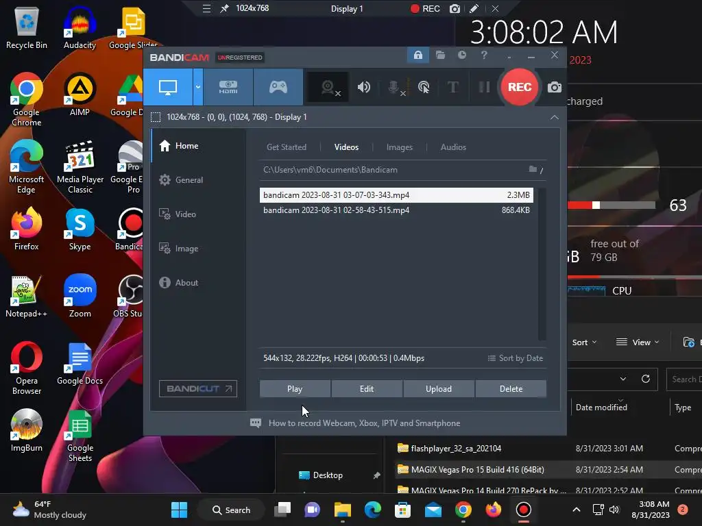Click the pin icon on top recording bar
This screenshot has width=702, height=526.
[x=224, y=8]
